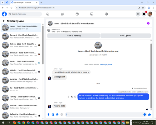Open the Notifications bell icon
The width and height of the screenshot is (156, 125).
click(x=144, y=14)
